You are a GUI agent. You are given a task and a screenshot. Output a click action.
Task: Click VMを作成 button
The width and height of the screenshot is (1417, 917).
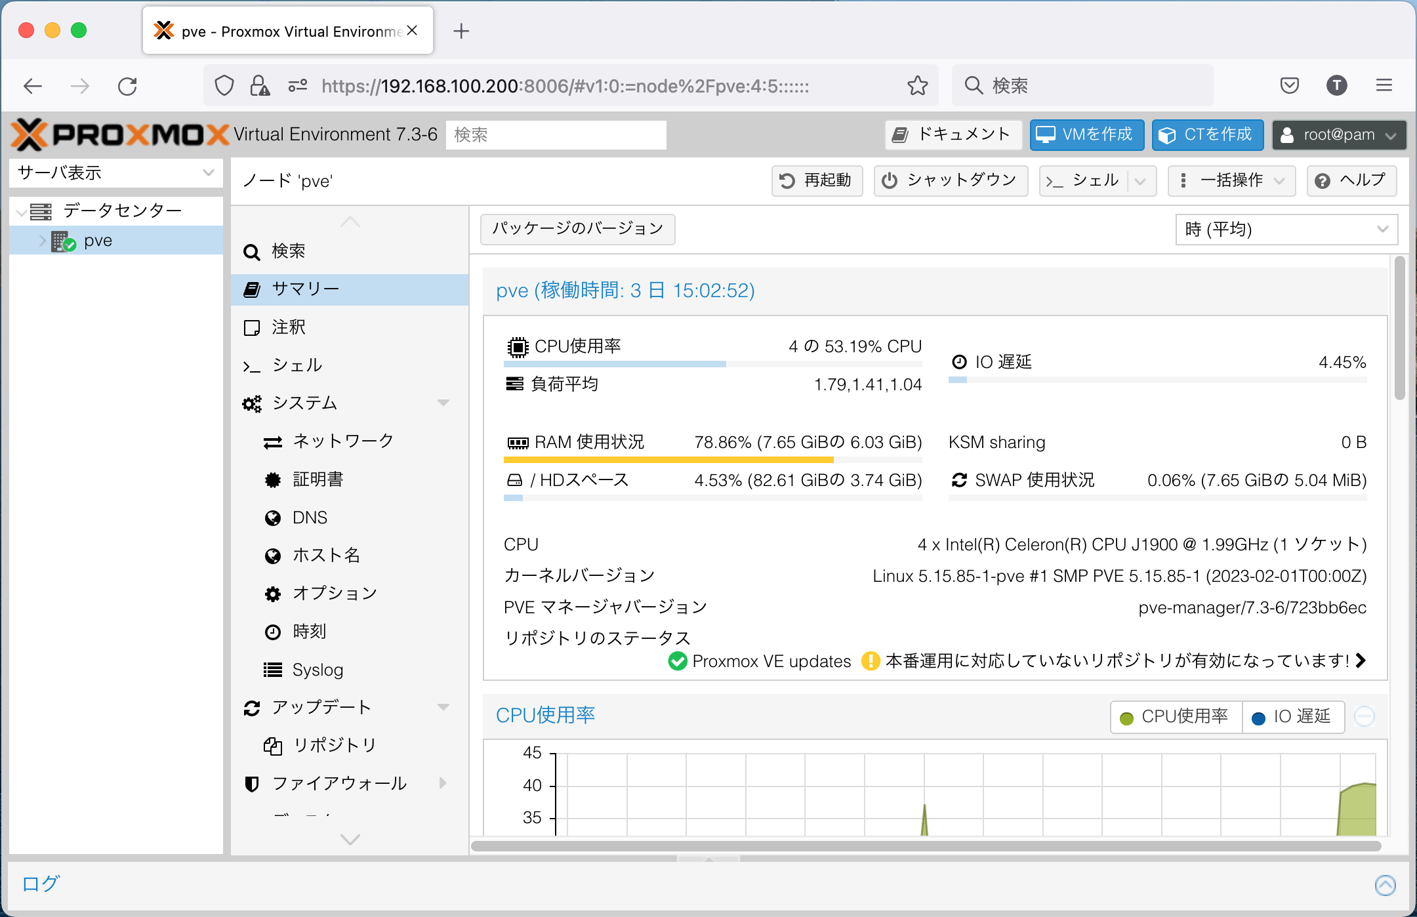coord(1087,135)
